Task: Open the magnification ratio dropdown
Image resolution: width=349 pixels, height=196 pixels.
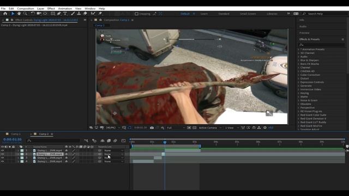Action: [113, 128]
